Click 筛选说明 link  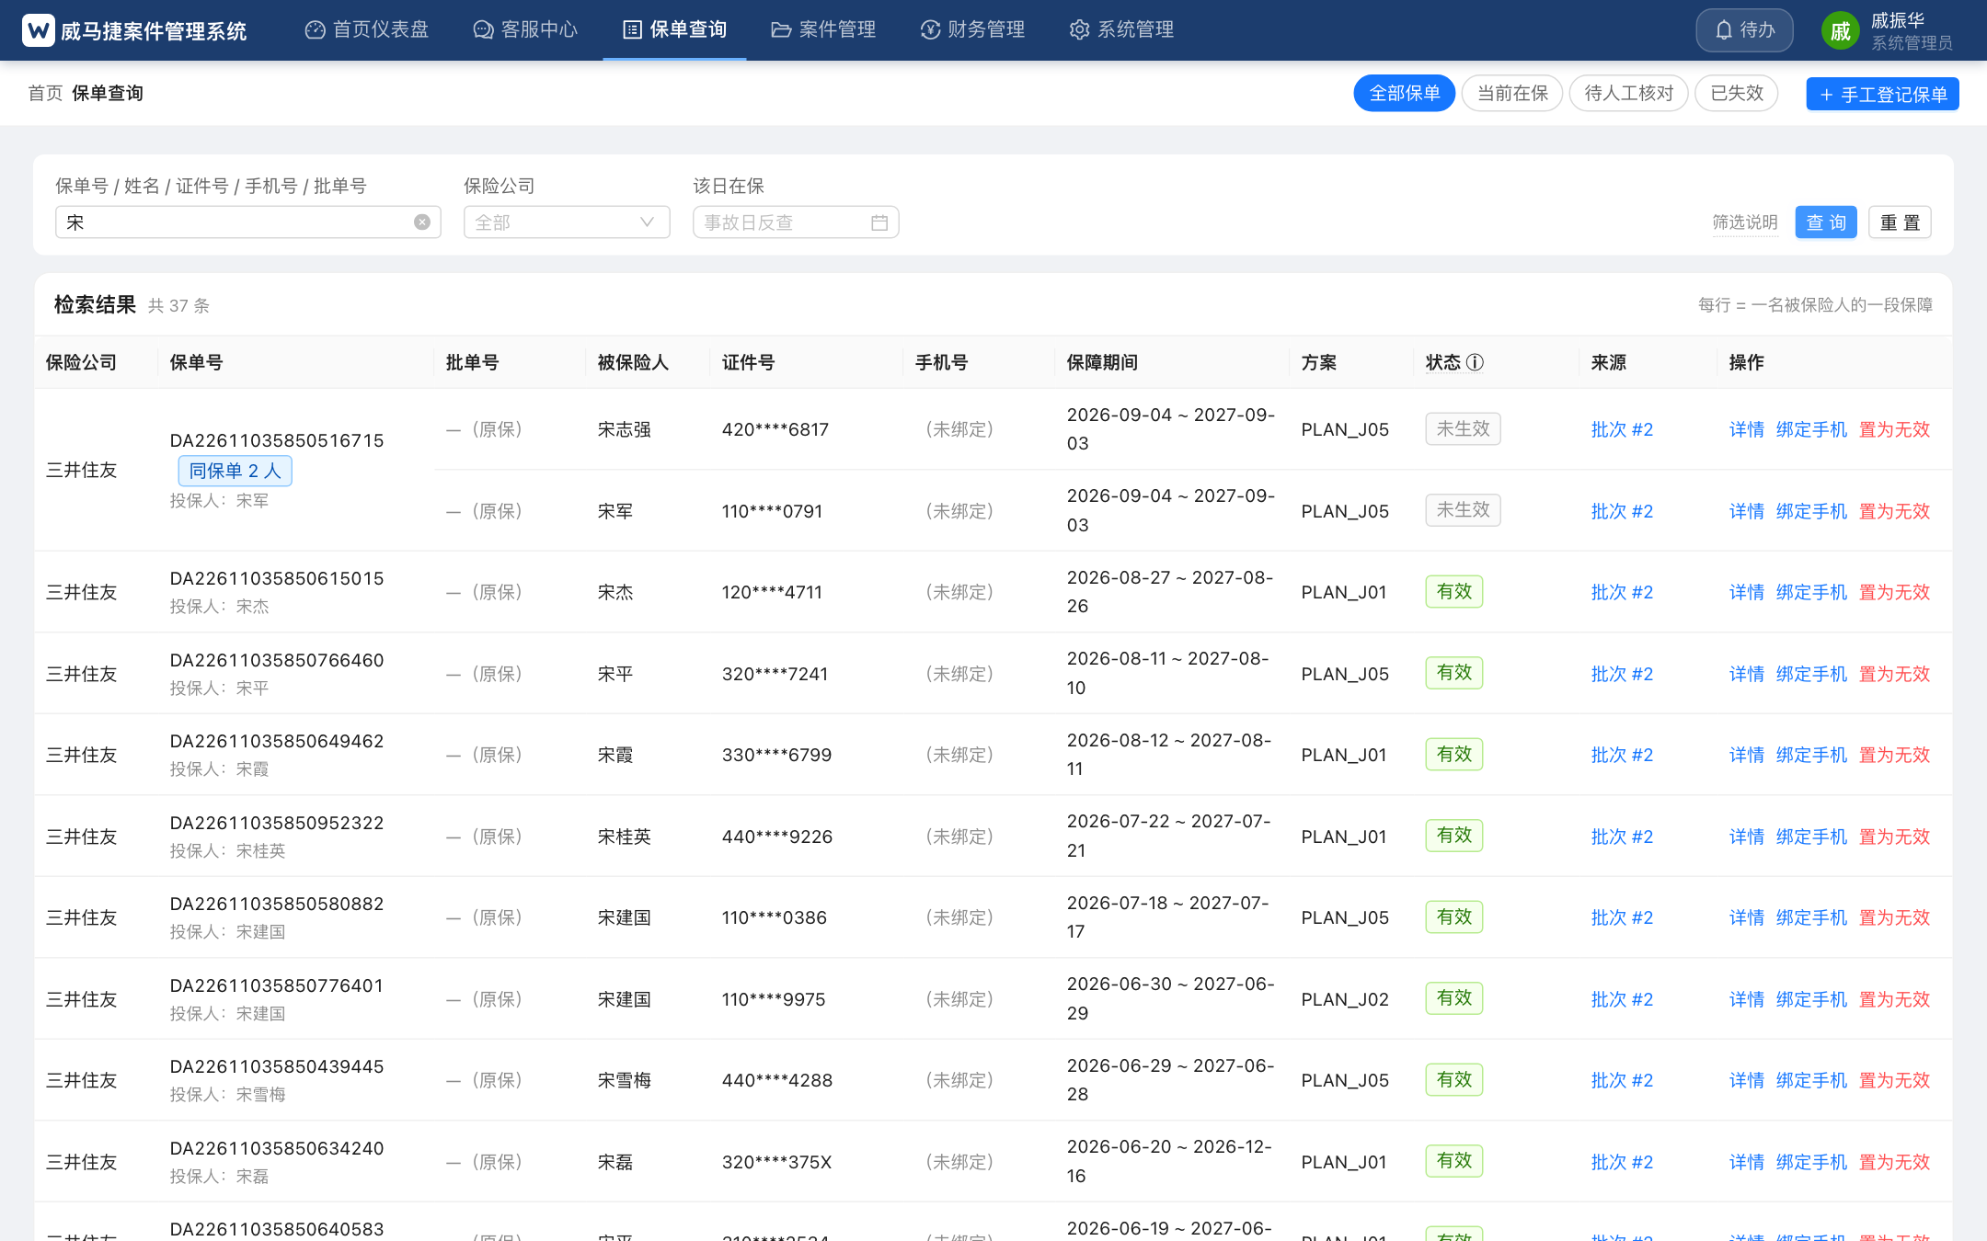pos(1744,222)
